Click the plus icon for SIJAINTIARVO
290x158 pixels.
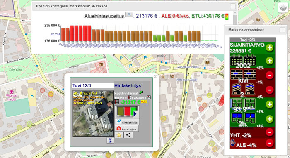click(x=269, y=48)
